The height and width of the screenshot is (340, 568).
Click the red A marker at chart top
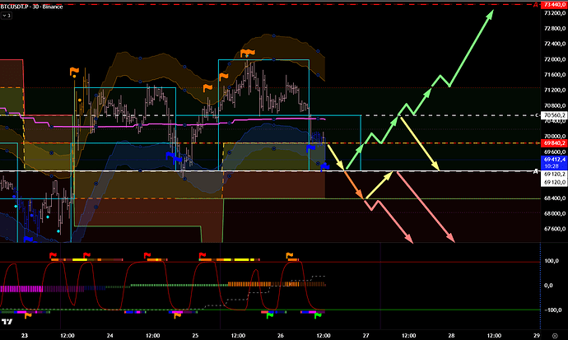tap(536, 5)
